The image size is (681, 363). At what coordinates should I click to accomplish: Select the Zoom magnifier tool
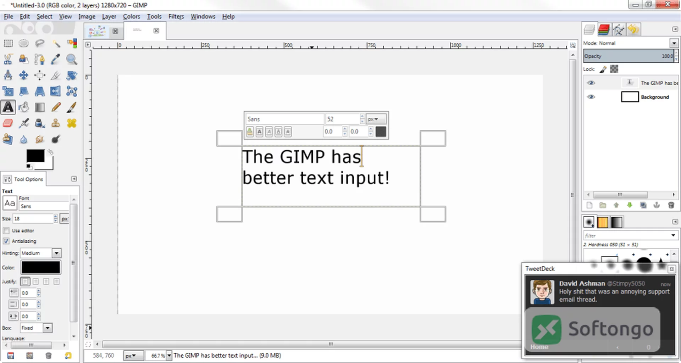(72, 59)
